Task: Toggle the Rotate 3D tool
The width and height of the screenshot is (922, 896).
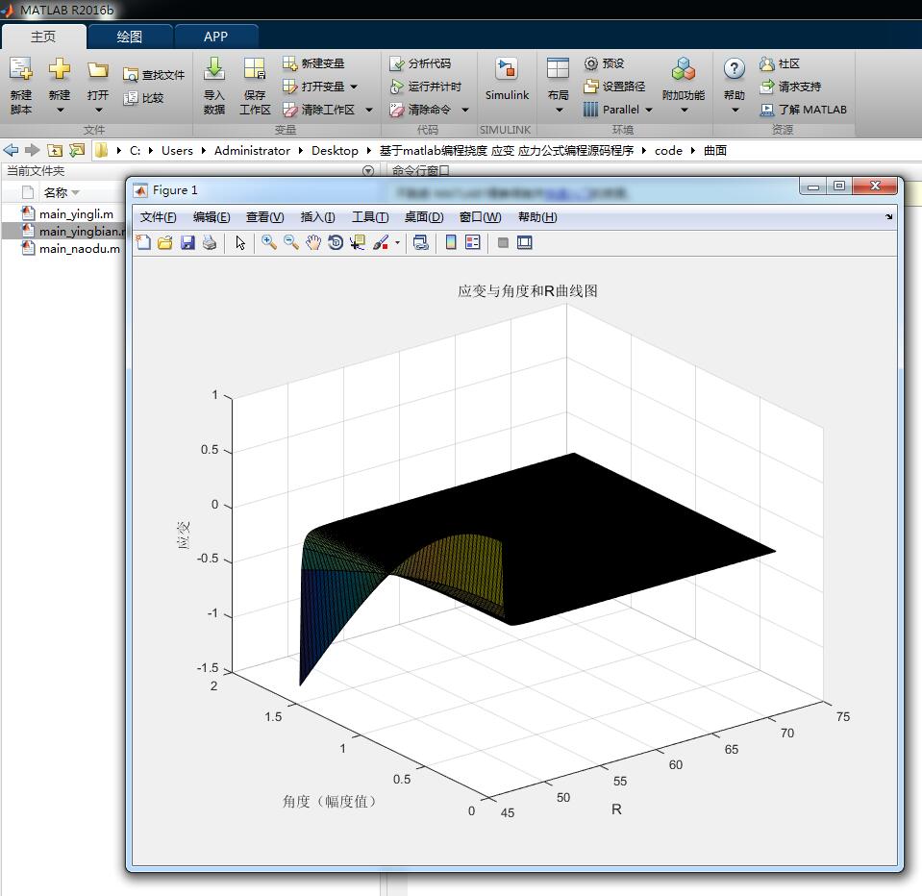Action: [x=336, y=242]
